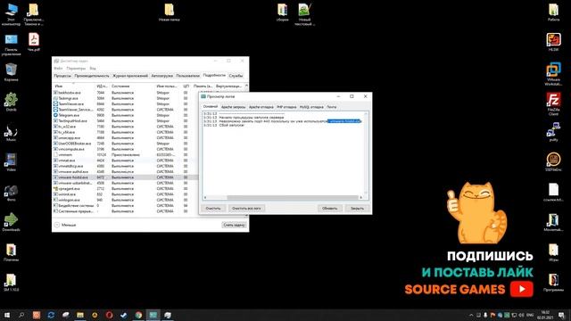Click the taskbar clock showing date
Viewport: 571px width, 321px height.
(545, 315)
